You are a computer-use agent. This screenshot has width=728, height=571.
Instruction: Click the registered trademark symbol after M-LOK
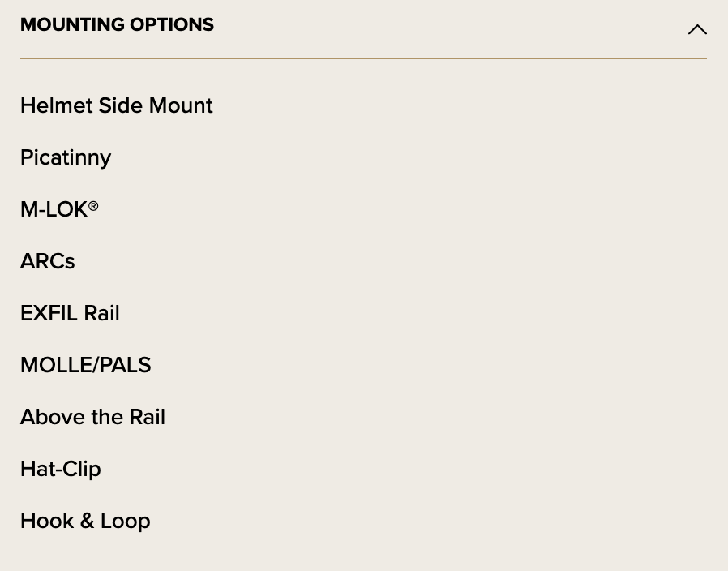point(93,206)
